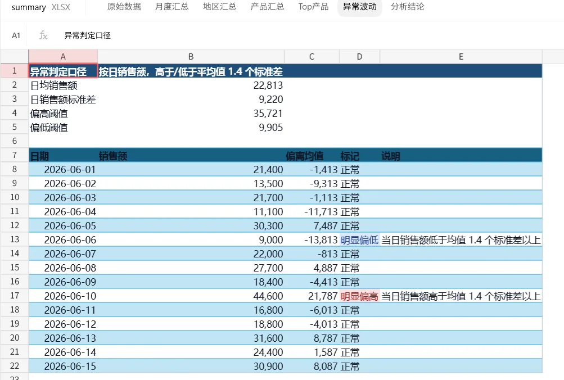The image size is (564, 380).
Task: Click deviation value 1,587
Action: point(326,351)
